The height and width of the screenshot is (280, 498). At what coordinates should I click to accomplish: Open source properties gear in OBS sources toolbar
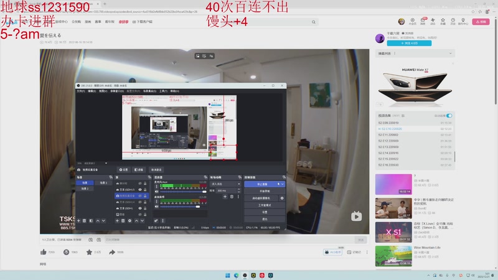[129, 221]
